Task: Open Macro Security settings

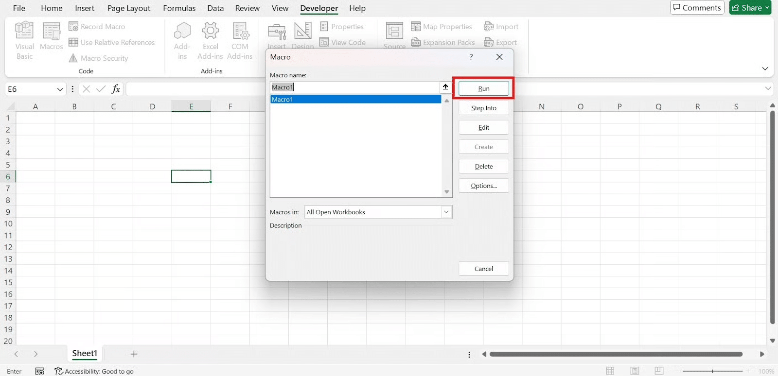Action: click(x=98, y=58)
